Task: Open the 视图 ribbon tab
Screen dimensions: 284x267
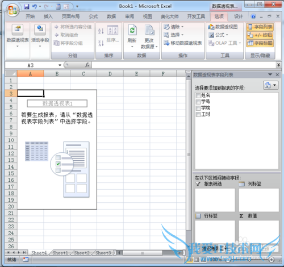Action: point(148,16)
